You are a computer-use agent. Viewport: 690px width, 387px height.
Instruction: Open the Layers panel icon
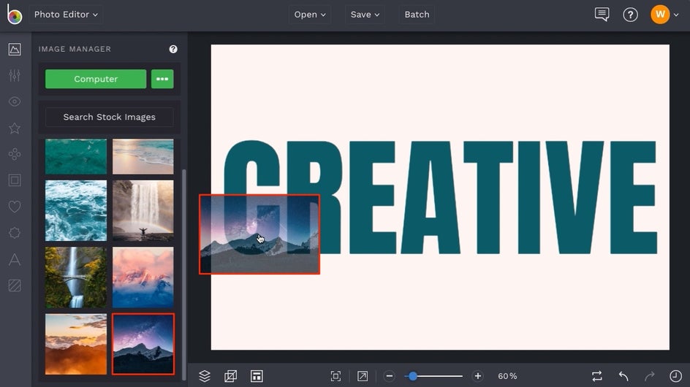point(205,376)
